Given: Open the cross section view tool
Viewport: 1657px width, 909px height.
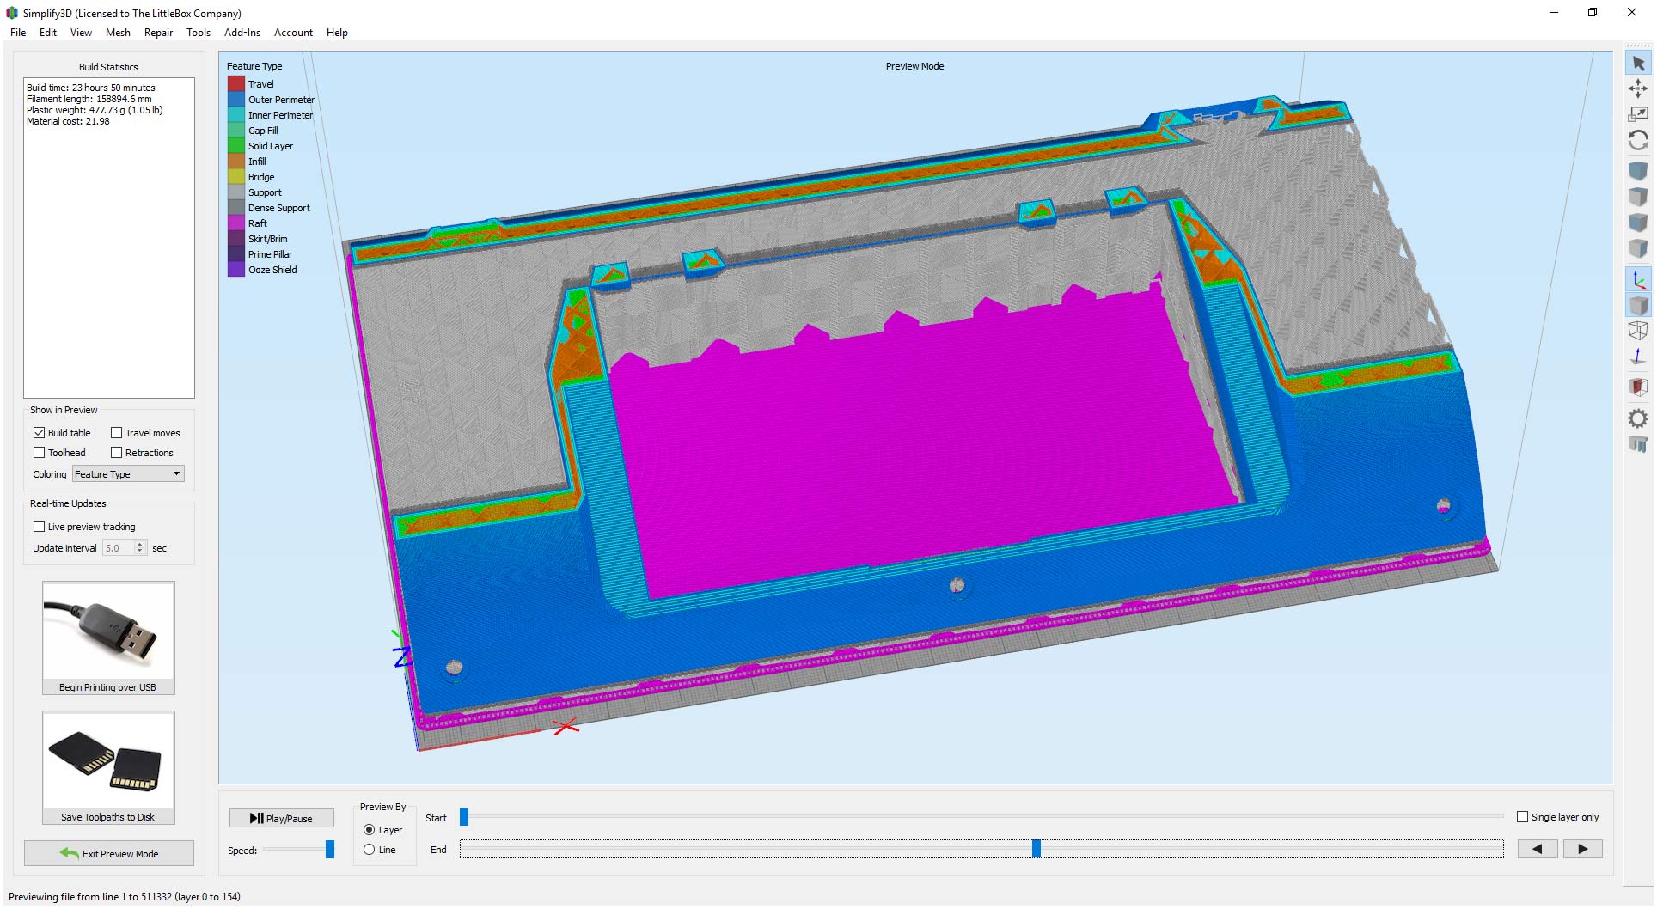Looking at the screenshot, I should [1638, 387].
